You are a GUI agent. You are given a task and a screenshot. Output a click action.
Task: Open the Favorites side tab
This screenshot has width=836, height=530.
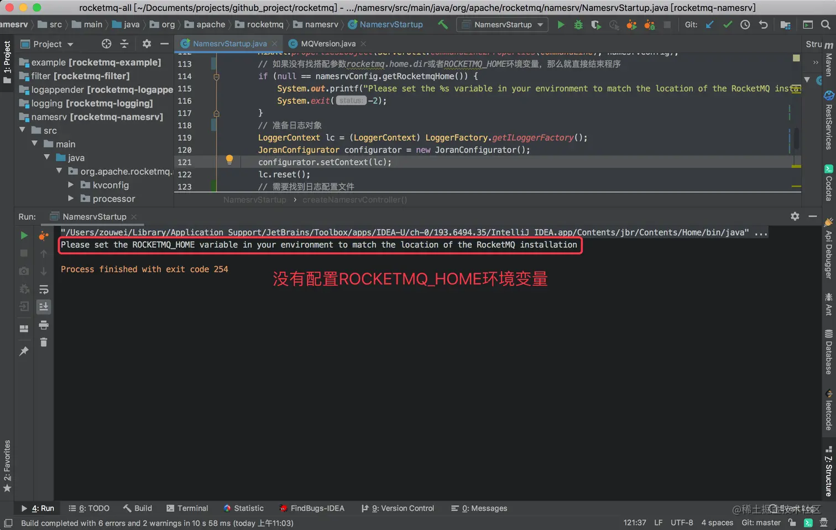tap(7, 465)
